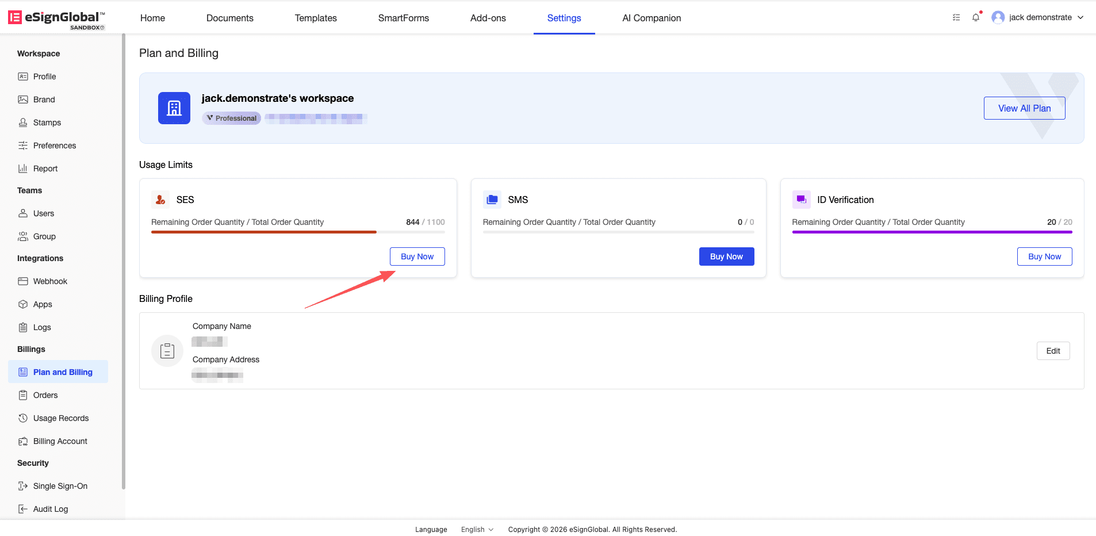This screenshot has height=536, width=1096.
Task: Click the SES quantity progress bar
Action: click(x=298, y=232)
